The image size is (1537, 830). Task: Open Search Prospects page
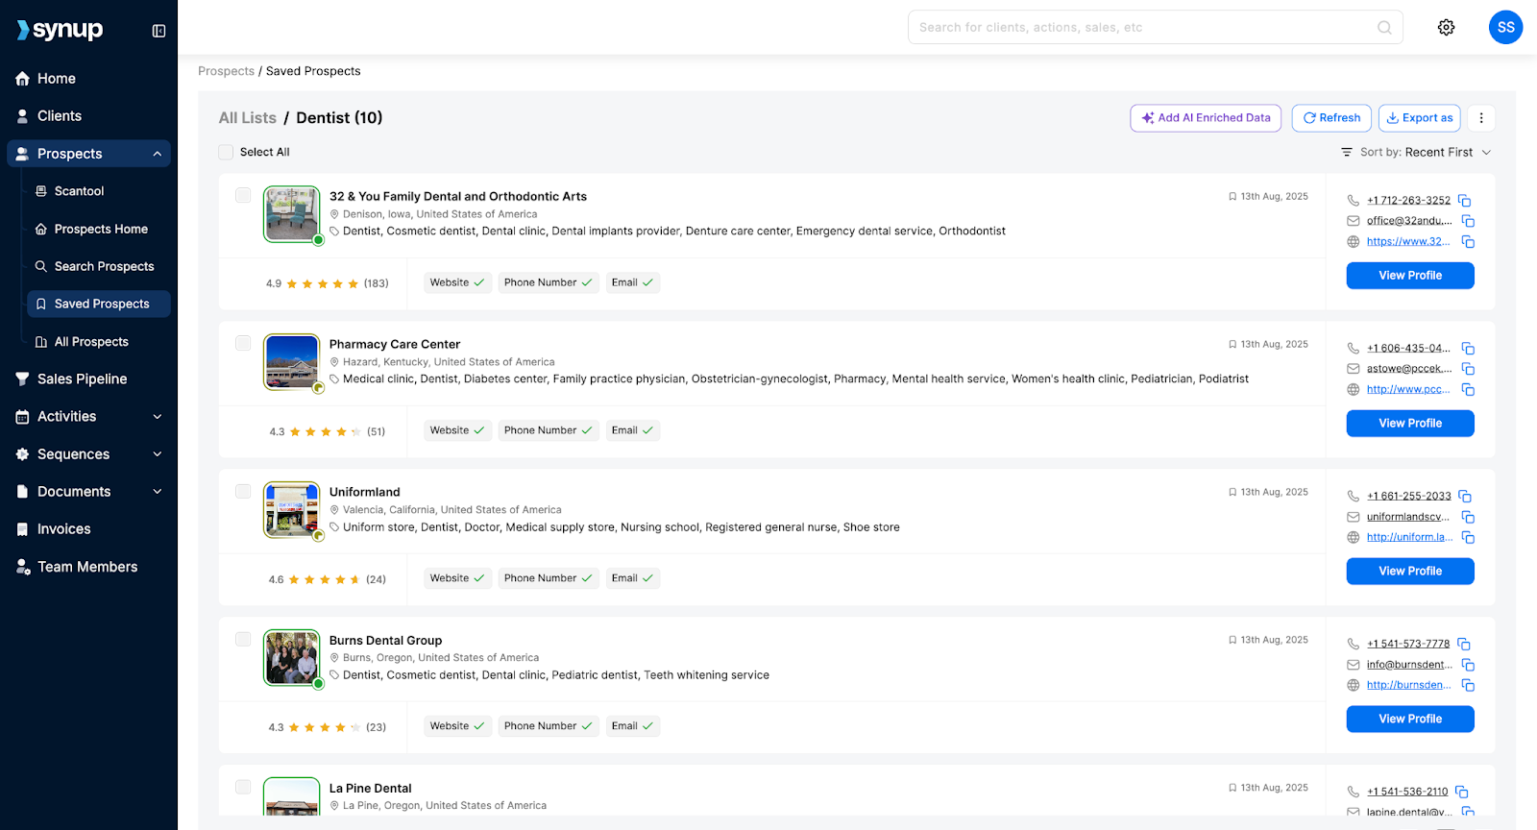click(104, 266)
